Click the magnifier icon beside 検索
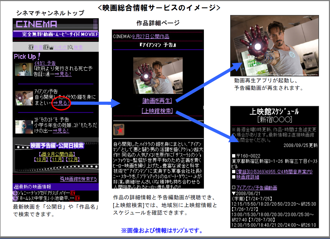 (71, 47)
